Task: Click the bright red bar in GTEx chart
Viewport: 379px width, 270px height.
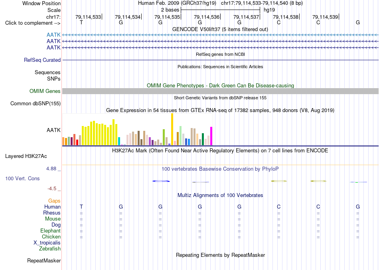Action: pos(77,142)
